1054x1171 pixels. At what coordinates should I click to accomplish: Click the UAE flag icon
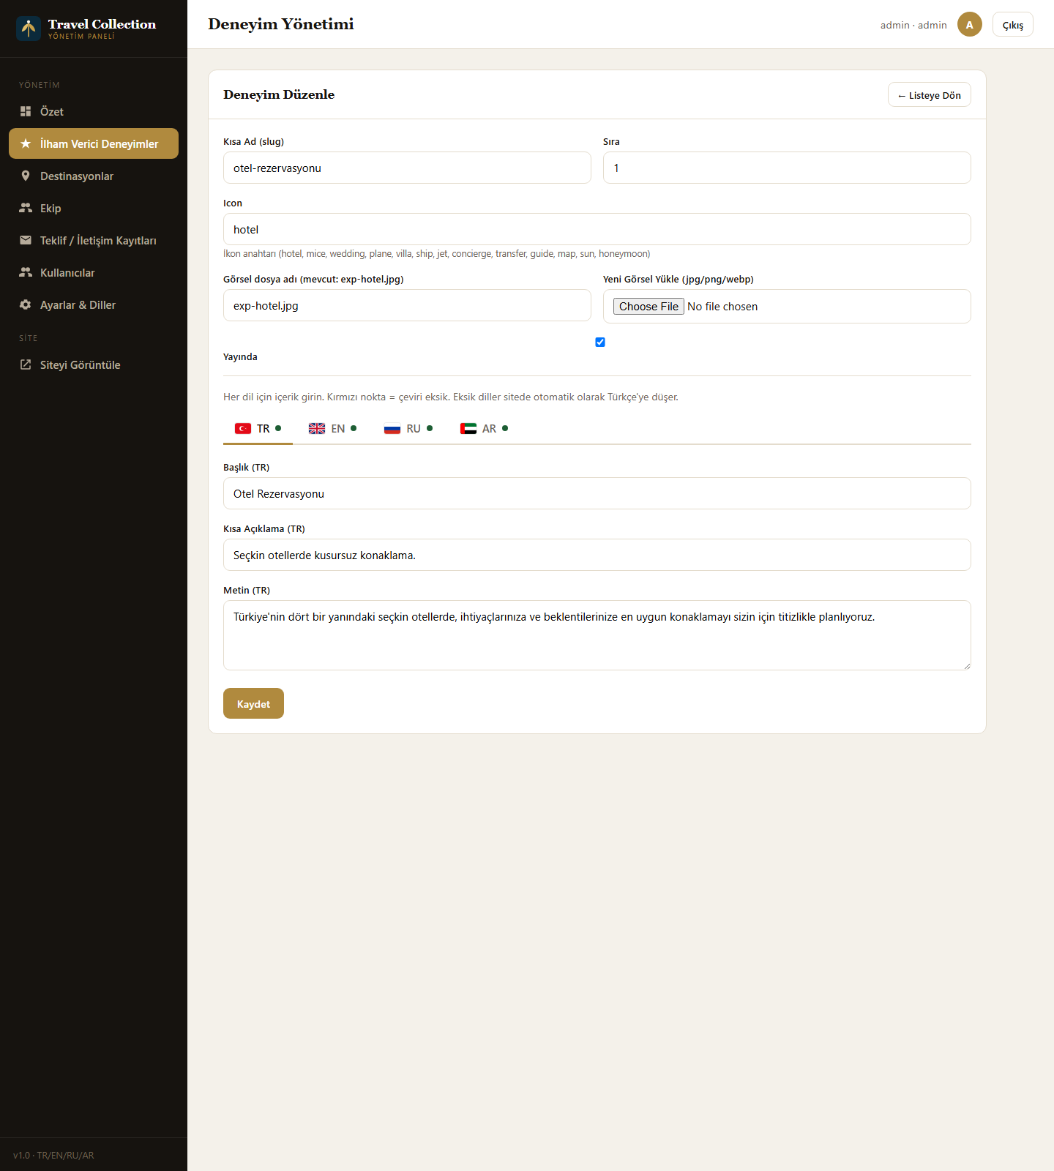[468, 429]
